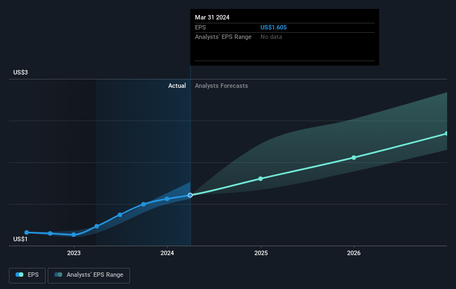Screen dimensions: 456x289
Task: Click the US$1 y-axis label
Action: (x=21, y=239)
